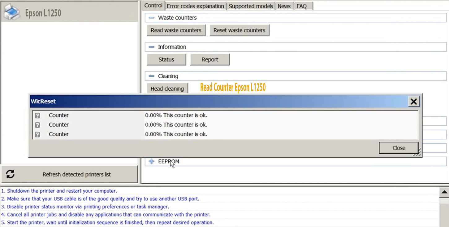Click the question icon beside second Counter row

pyautogui.click(x=37, y=125)
